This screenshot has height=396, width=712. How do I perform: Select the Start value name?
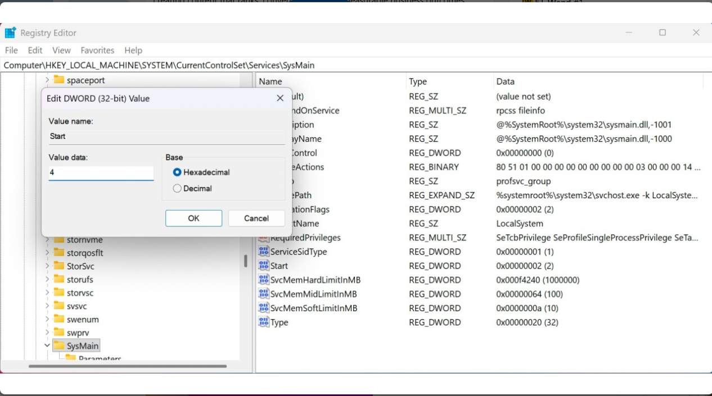click(x=279, y=266)
